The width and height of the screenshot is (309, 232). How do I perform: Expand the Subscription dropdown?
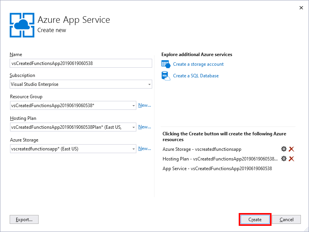click(149, 84)
